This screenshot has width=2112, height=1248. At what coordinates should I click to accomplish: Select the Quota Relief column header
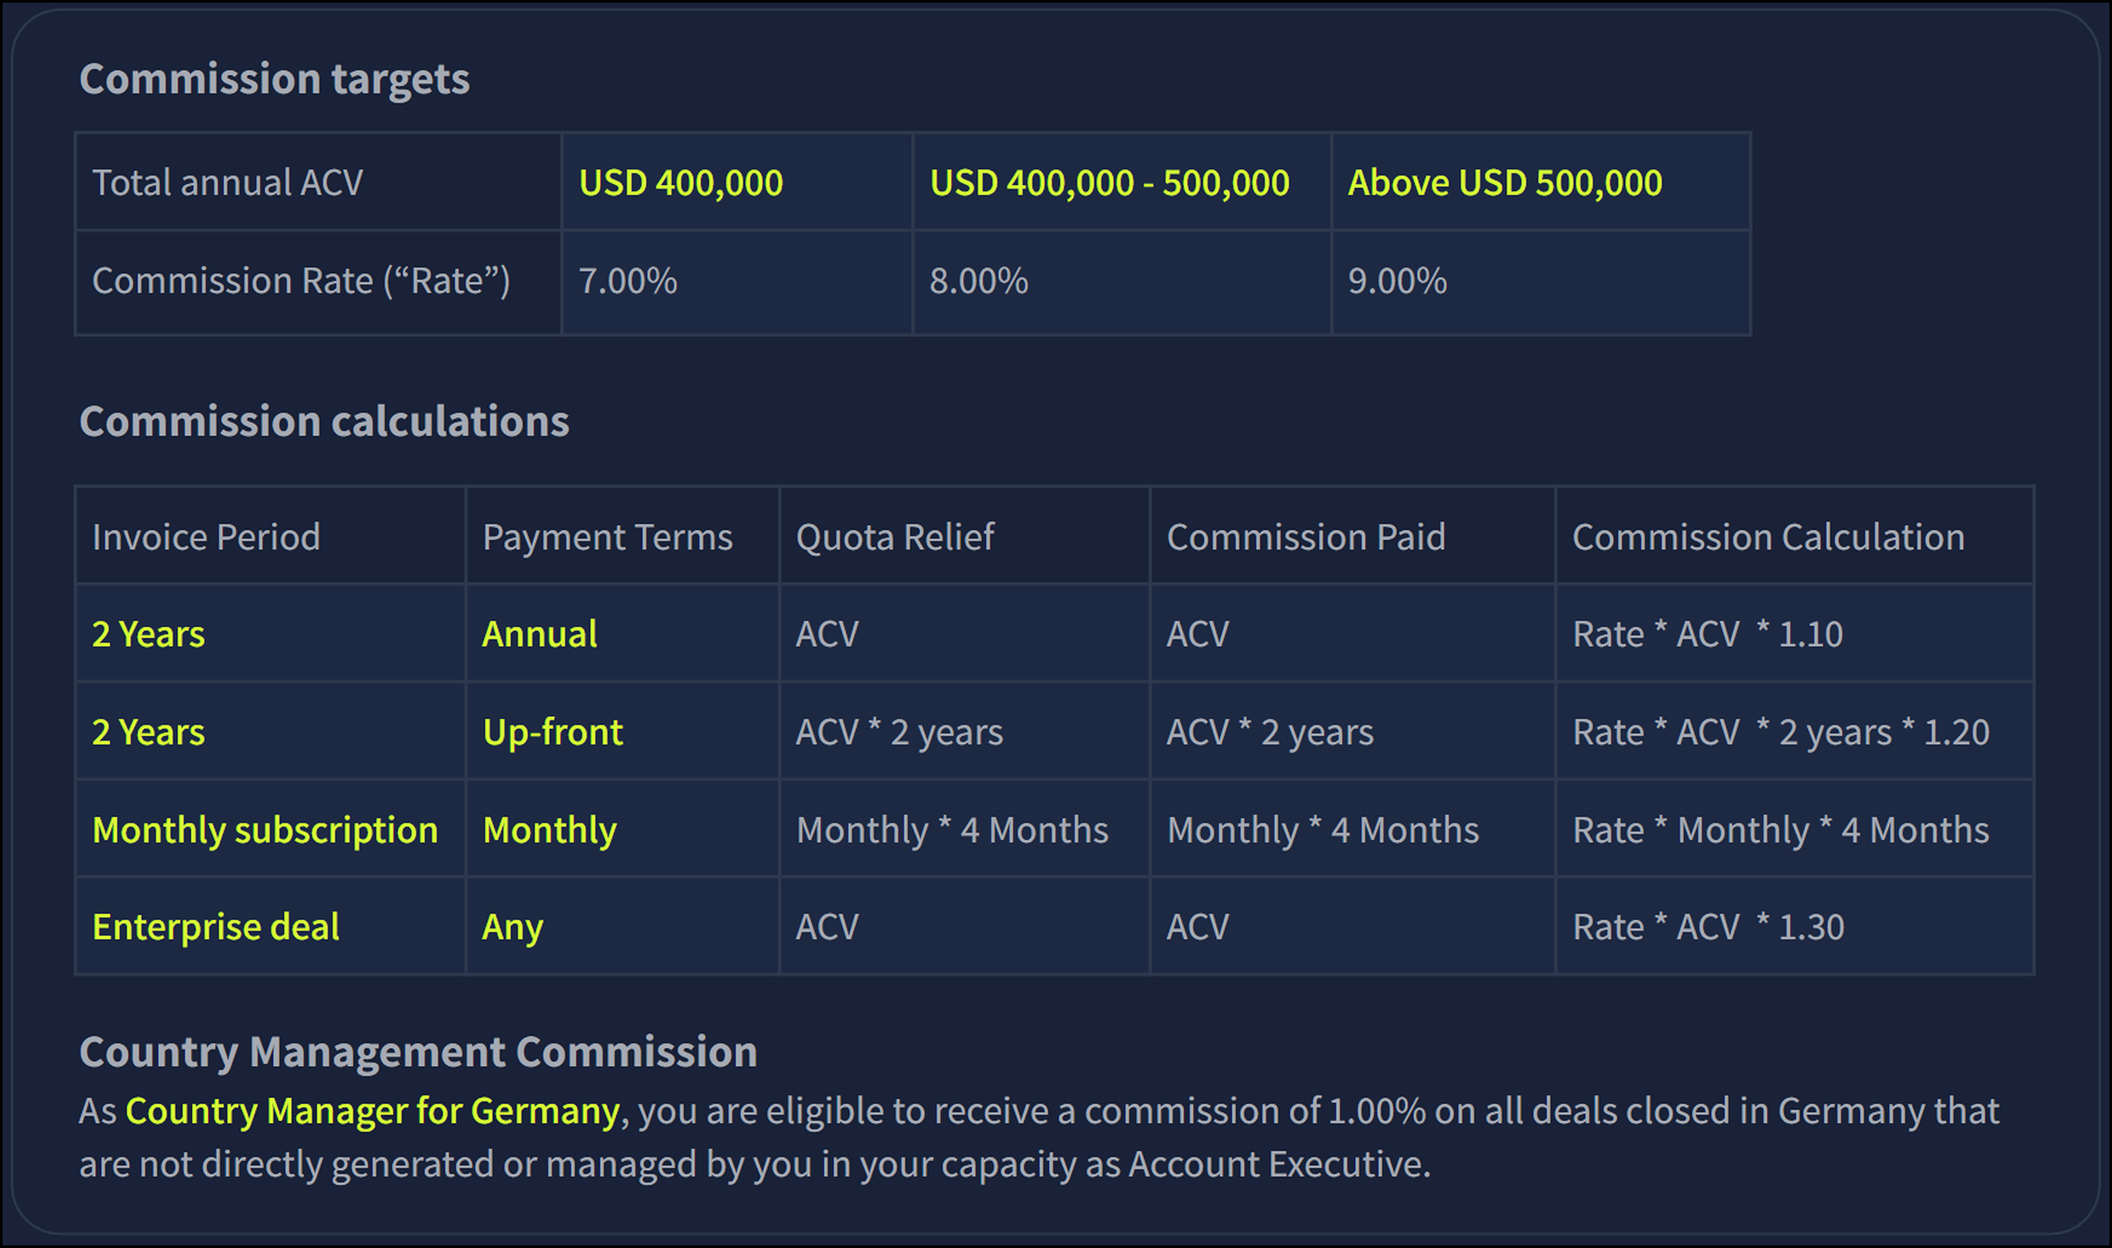point(895,536)
